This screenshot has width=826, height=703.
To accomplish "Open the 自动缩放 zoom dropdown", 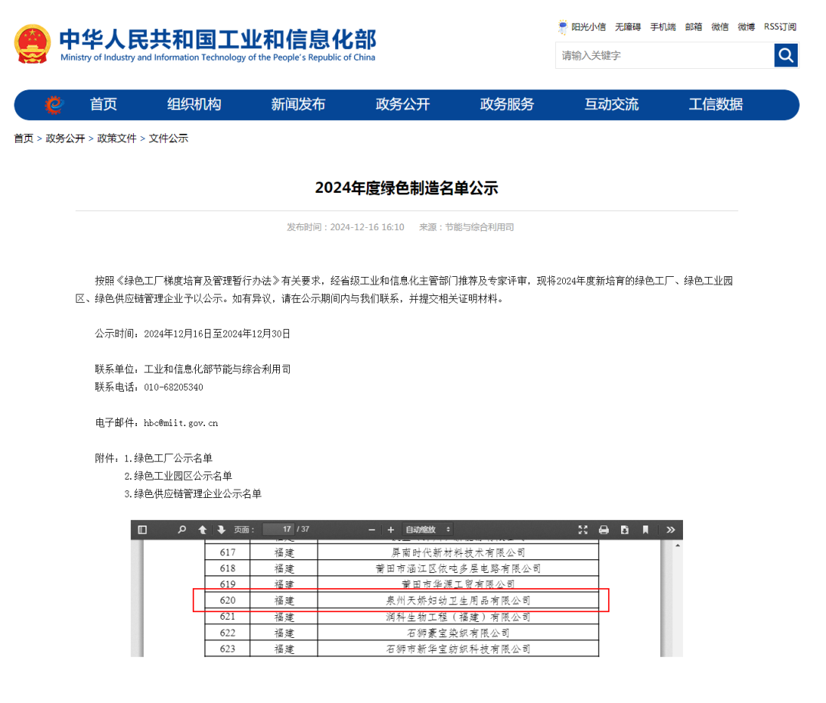I will click(428, 529).
